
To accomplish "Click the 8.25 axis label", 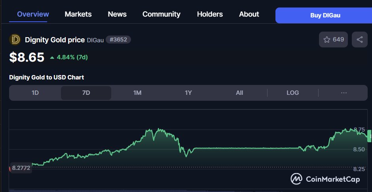I will coord(359,169).
